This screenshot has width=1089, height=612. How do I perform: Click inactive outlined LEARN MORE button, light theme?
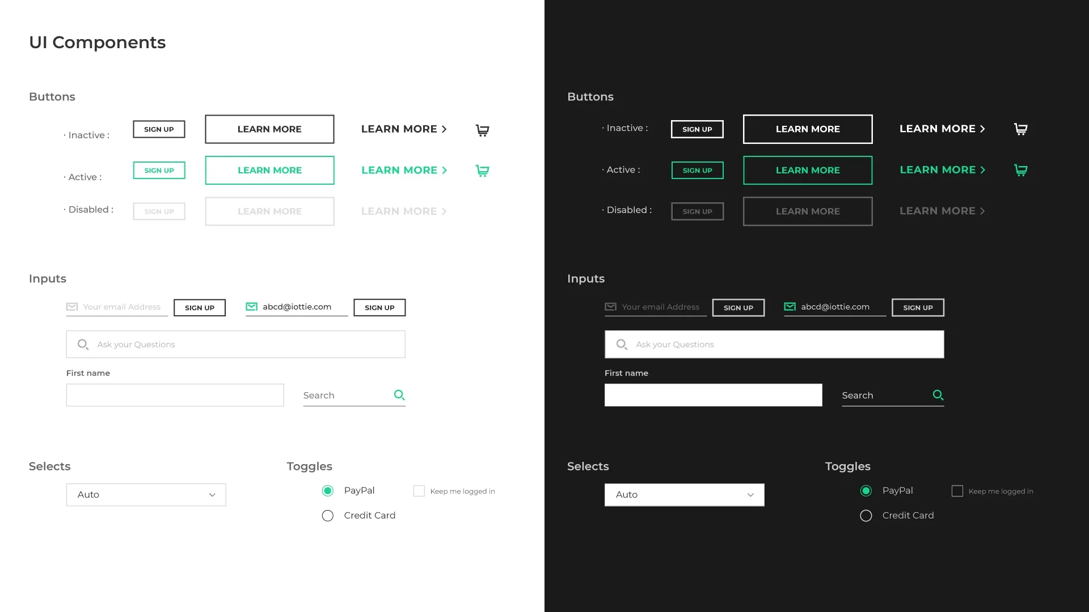tap(269, 129)
